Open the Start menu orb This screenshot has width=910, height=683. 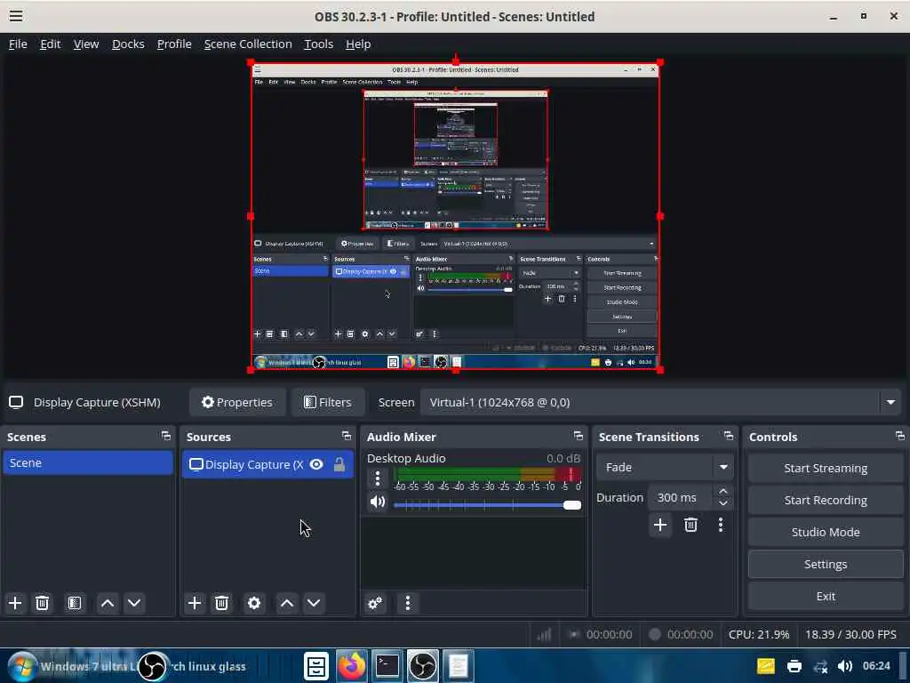coord(22,666)
